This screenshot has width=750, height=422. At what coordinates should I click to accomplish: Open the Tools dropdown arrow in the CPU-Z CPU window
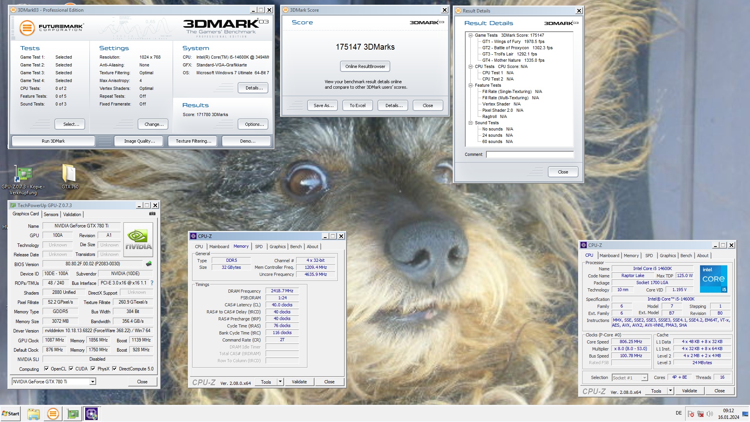(x=670, y=391)
